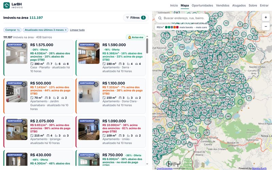Viewport: 272px width, 170px height.
Task: Open the 2214 cluster on map
Action: click(x=187, y=39)
